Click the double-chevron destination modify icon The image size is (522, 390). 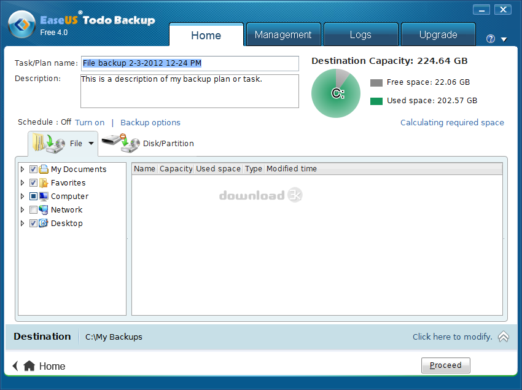pyautogui.click(x=503, y=337)
